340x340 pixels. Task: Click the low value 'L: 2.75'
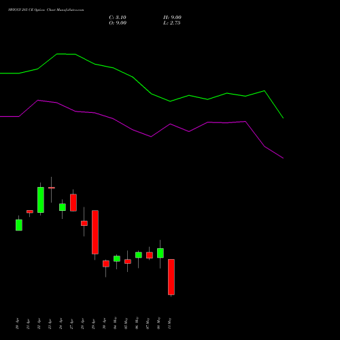pyautogui.click(x=172, y=23)
